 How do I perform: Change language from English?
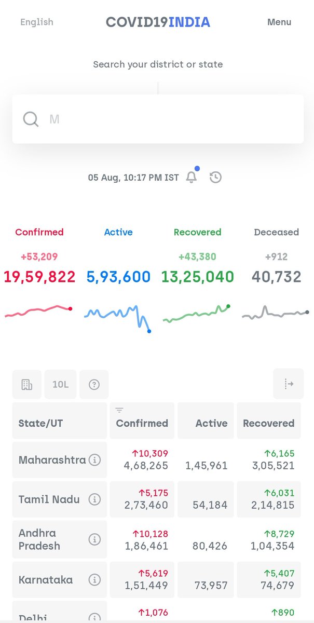pos(36,22)
